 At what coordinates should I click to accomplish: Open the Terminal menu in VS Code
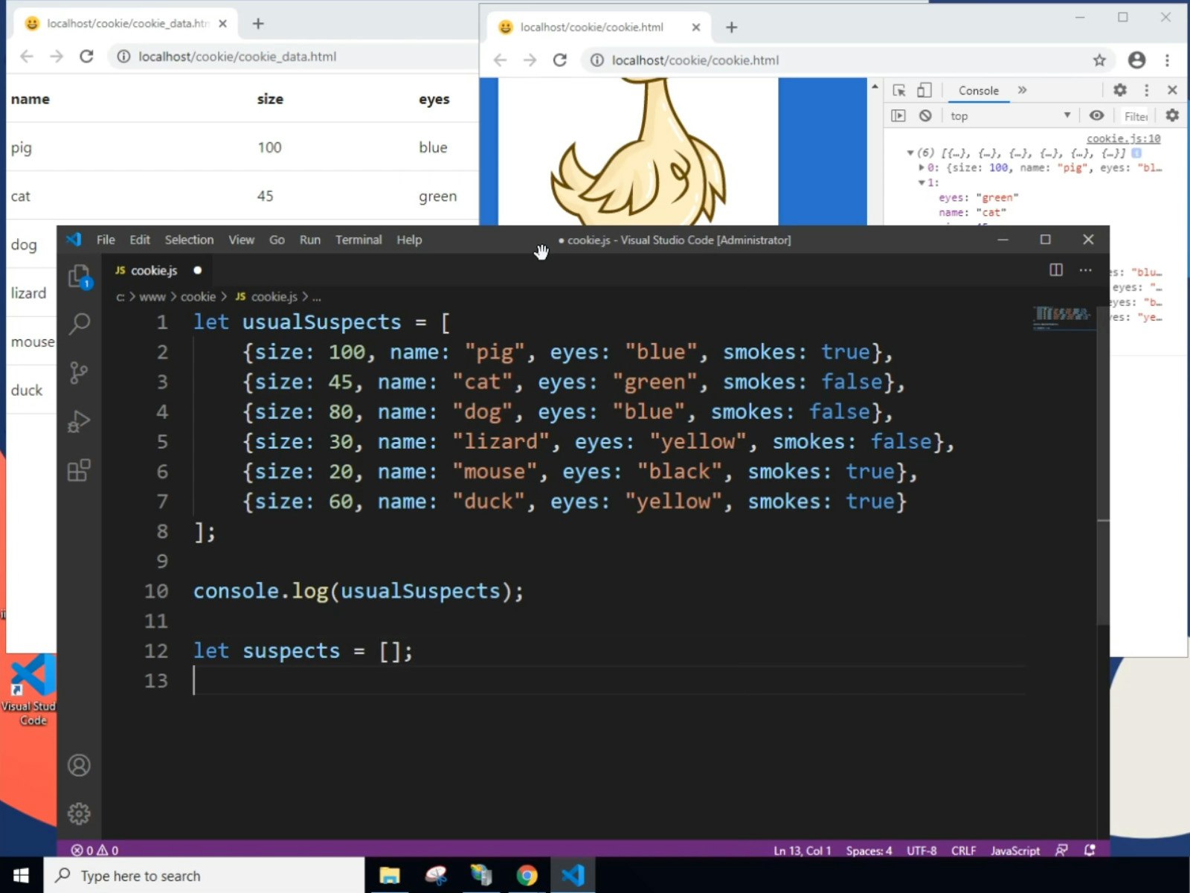point(358,240)
